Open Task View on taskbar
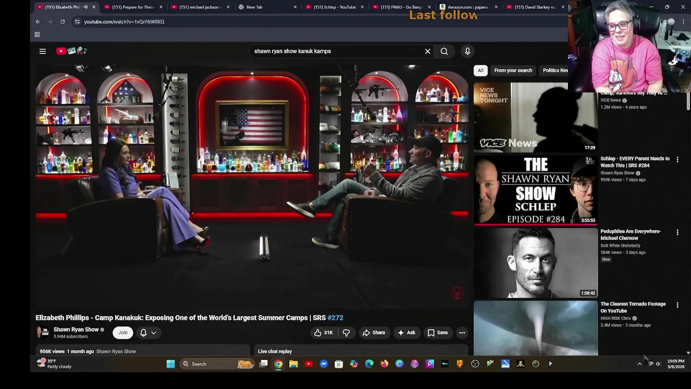 coord(263,364)
